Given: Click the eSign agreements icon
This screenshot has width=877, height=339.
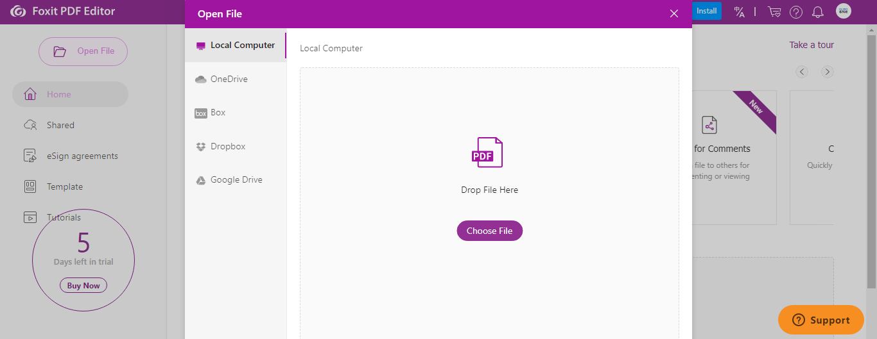Looking at the screenshot, I should click(30, 156).
